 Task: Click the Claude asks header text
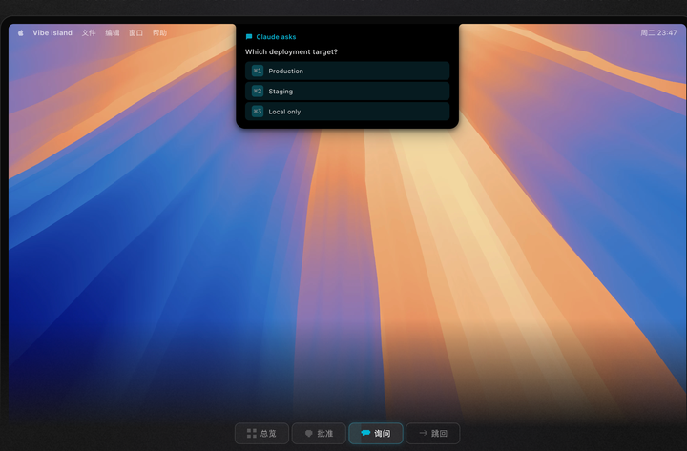(x=276, y=37)
